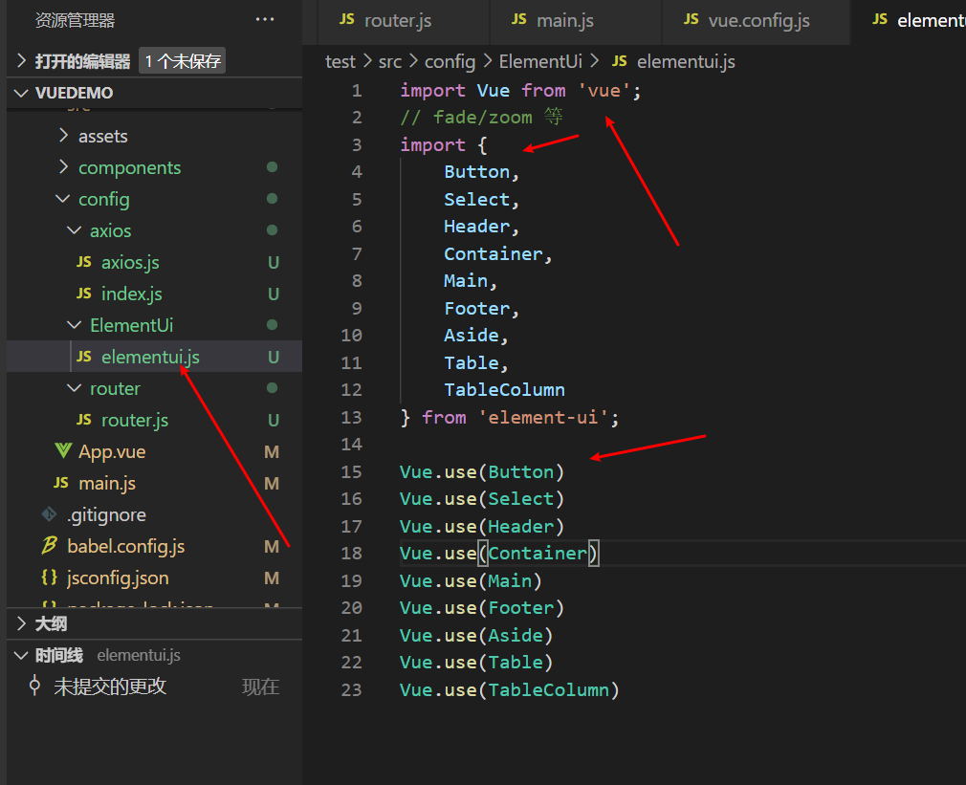966x785 pixels.
Task: Click the JS icon beside axios.js
Action: (x=84, y=262)
